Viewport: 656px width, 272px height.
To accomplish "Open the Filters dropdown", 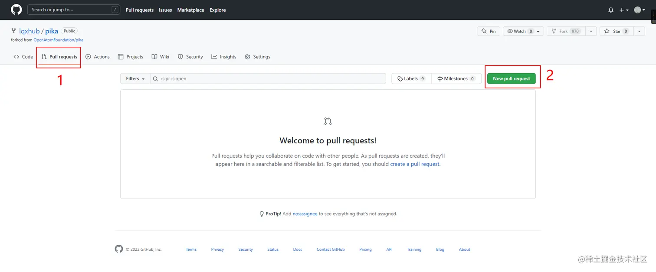I will coord(134,78).
